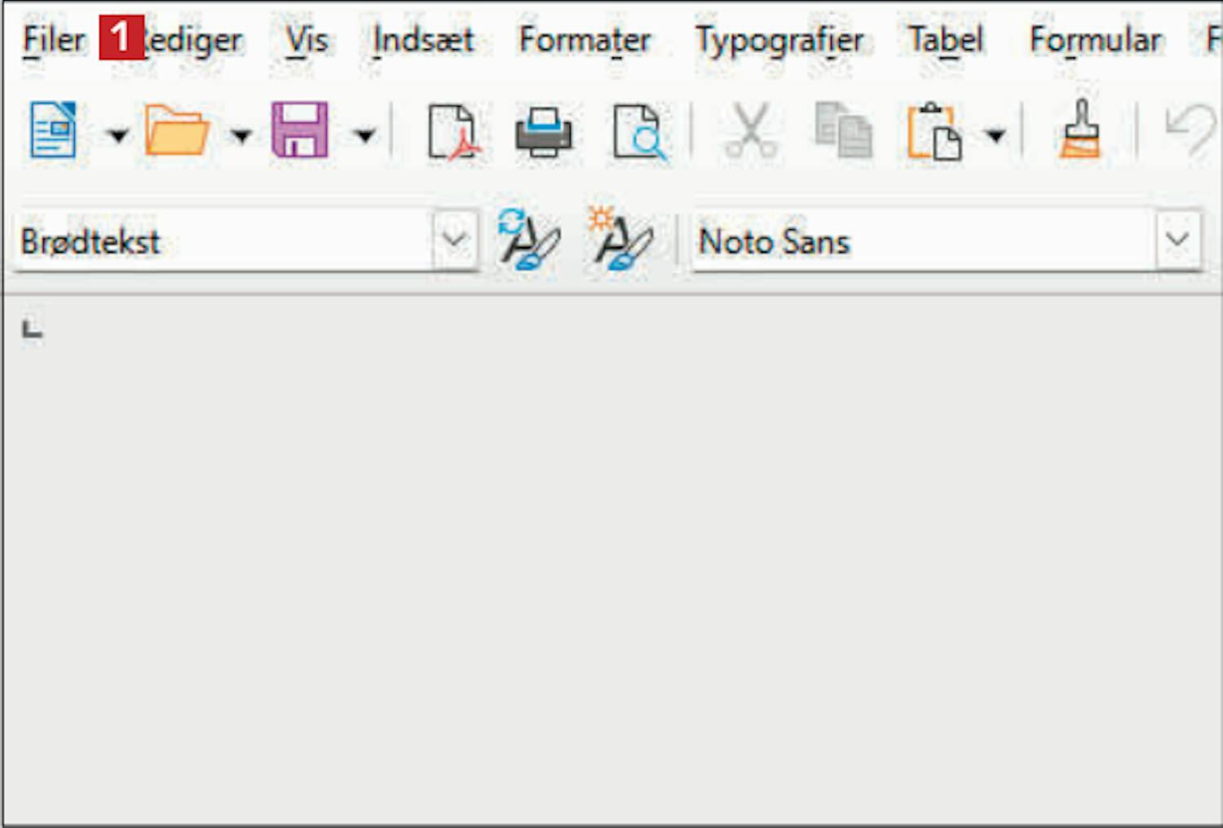
Task: Expand the paragraph style dropdown list
Action: [455, 241]
